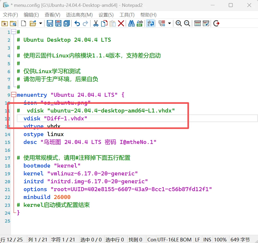Click the Save Copy stacked floppy icon
The image size is (258, 243).
(67, 23)
